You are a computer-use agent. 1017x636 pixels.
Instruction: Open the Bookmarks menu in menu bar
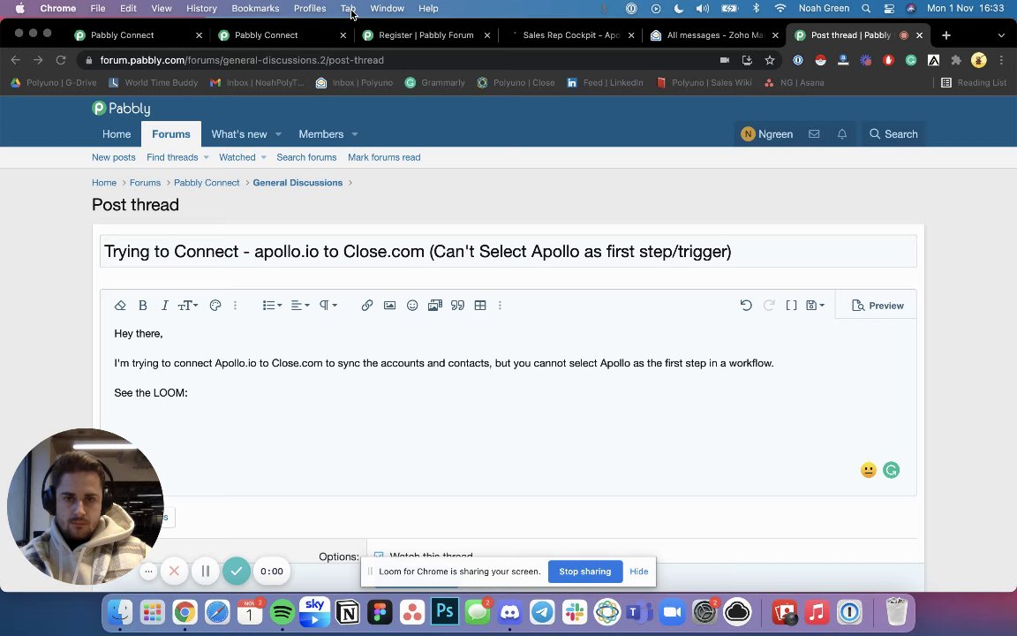(x=255, y=9)
